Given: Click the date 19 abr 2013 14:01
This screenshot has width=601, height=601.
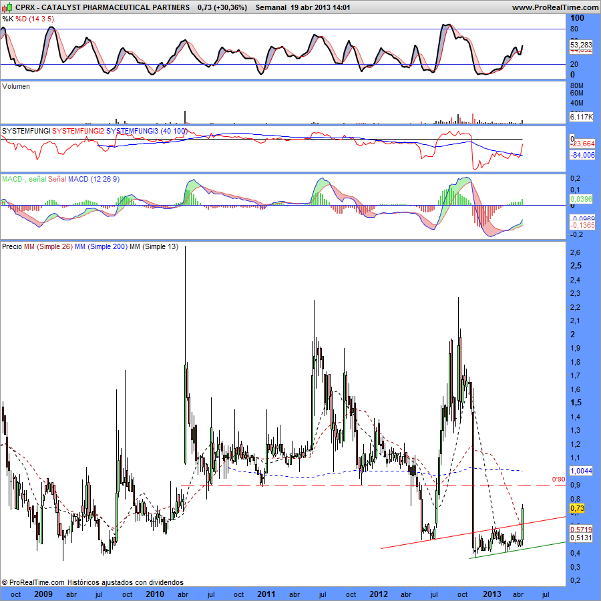Looking at the screenshot, I should click(320, 7).
